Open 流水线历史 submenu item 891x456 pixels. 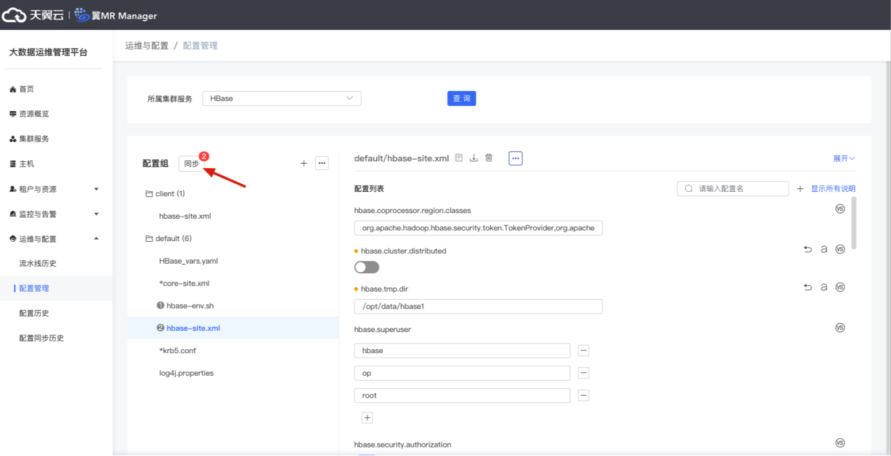click(x=38, y=264)
